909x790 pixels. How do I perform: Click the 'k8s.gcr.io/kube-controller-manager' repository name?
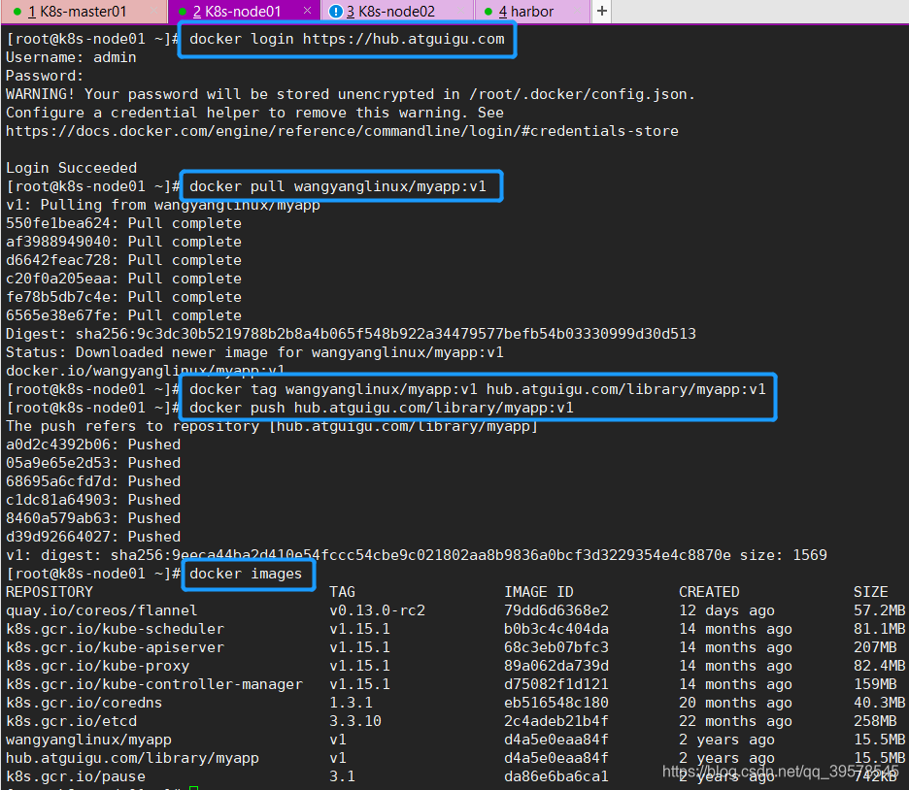pos(154,684)
